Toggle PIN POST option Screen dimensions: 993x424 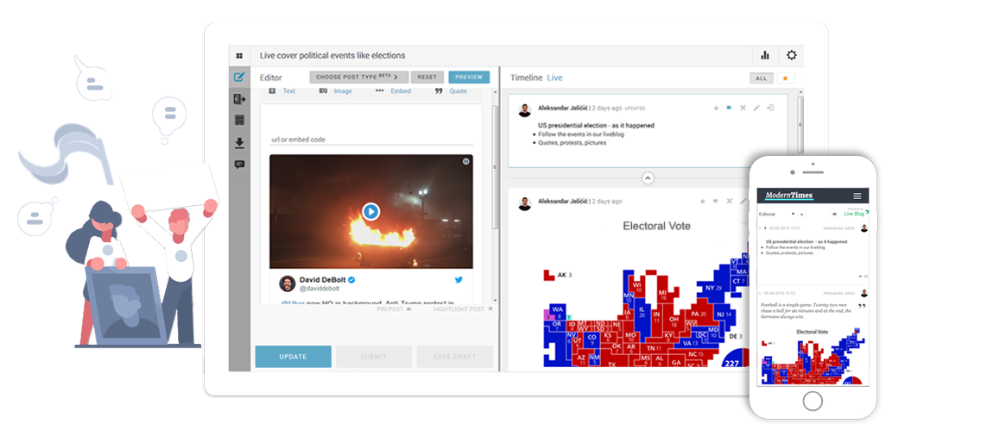395,309
